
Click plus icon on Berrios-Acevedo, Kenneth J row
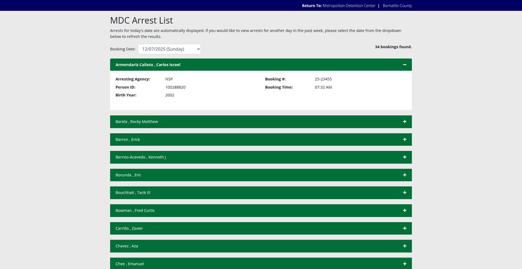point(405,157)
